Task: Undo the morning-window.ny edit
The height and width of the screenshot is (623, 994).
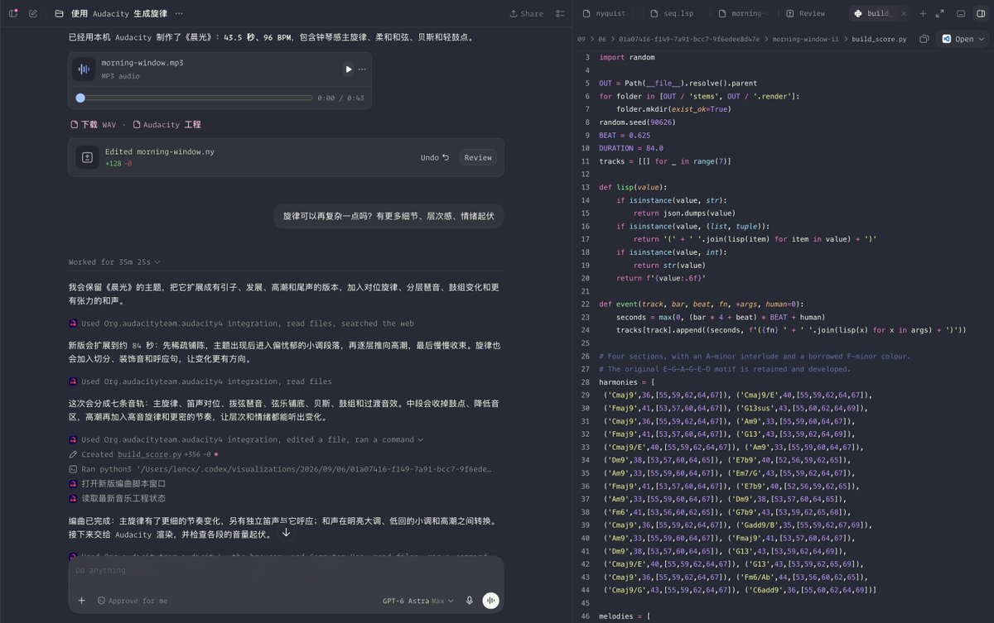Action: [x=435, y=157]
